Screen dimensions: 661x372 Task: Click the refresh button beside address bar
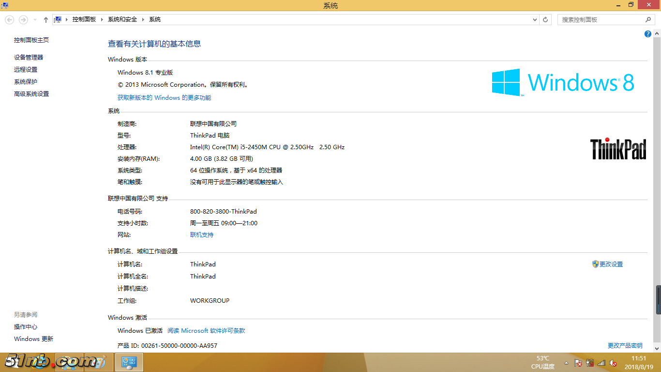[545, 20]
